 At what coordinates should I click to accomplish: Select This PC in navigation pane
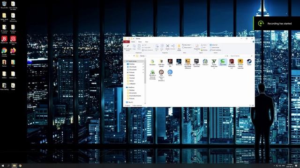point(131,102)
